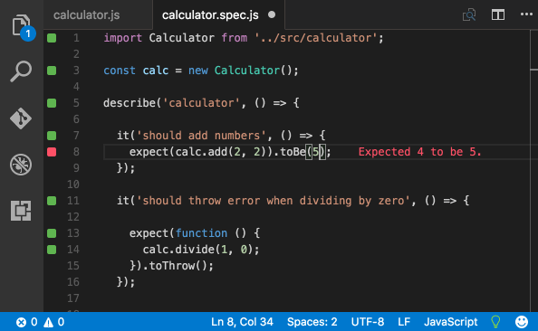Switch to the calculator.js tab
Screen dimensions: 538x331
[x=86, y=15]
